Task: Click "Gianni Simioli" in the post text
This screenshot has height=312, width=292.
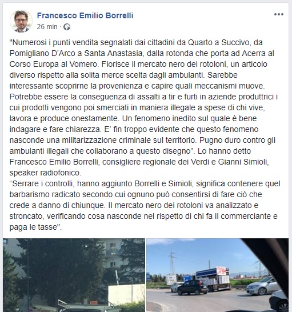Action: coord(243,162)
